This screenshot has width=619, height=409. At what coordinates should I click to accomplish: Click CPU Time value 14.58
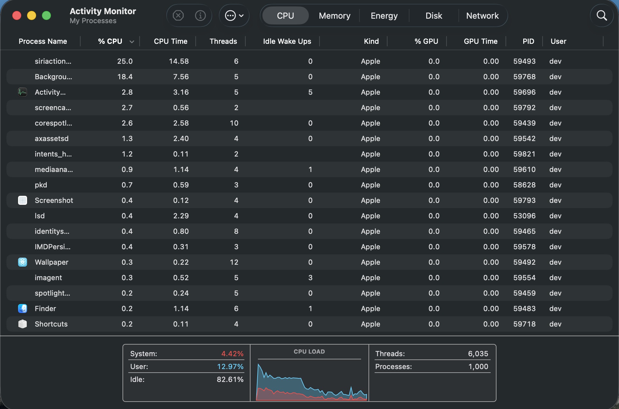179,61
